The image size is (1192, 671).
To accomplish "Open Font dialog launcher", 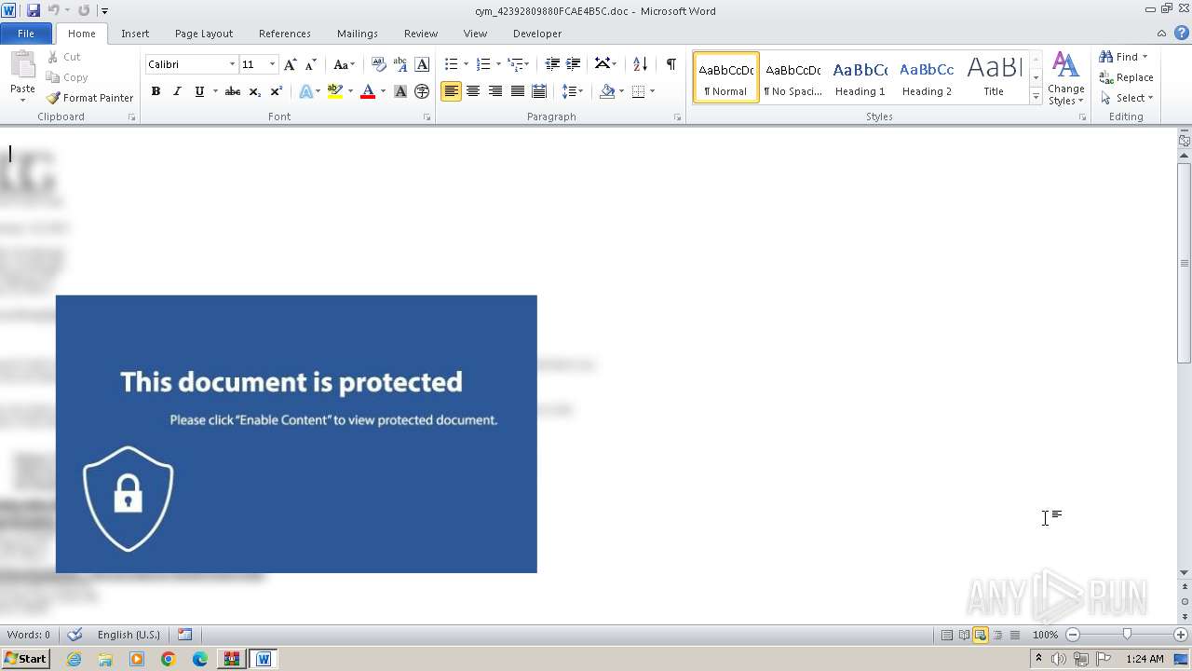I will point(427,117).
